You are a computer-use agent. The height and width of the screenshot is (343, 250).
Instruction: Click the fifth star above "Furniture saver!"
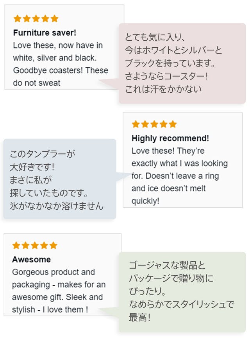coord(55,19)
